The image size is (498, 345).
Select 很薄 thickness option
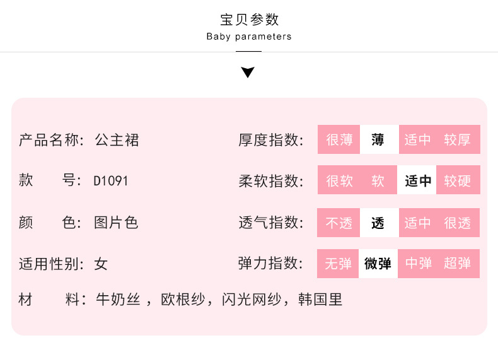(339, 139)
